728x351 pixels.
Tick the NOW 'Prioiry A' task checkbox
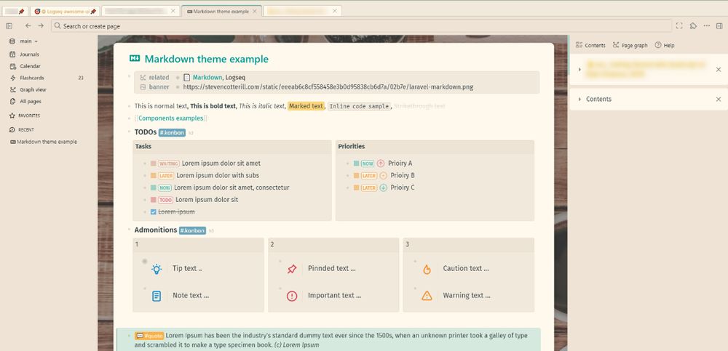pos(356,164)
